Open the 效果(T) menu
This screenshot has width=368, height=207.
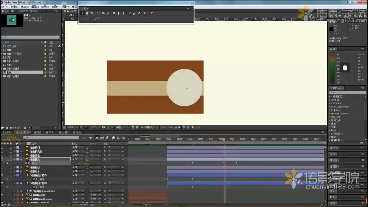coord(45,7)
